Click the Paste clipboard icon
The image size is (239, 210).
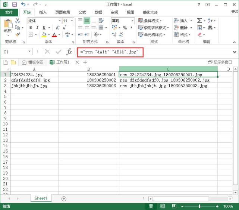coord(8,24)
